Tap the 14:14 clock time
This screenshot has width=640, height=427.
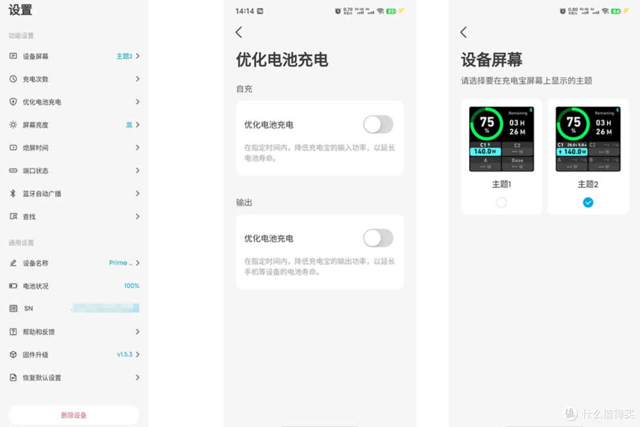point(245,11)
